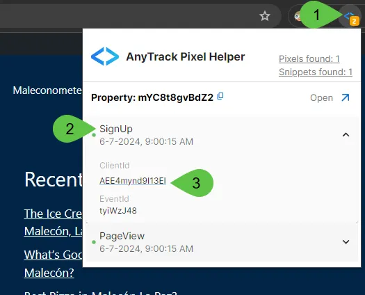Open the Snippets found: 1 link
The height and width of the screenshot is (295, 365).
coord(316,72)
